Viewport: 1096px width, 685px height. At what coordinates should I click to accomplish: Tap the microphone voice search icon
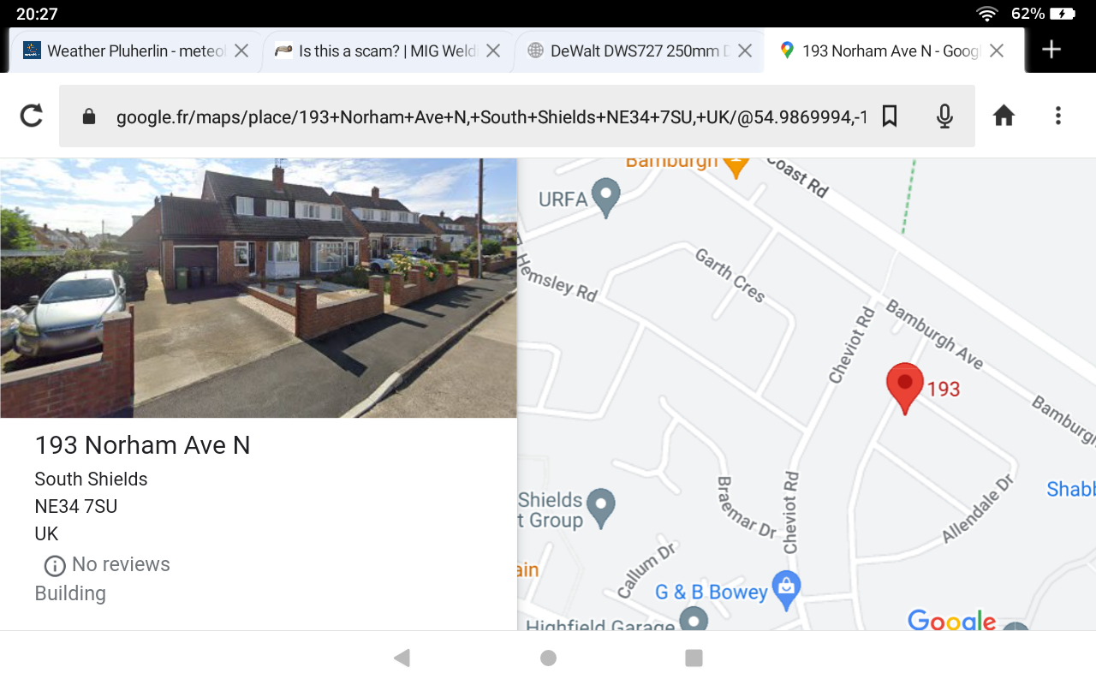tap(944, 116)
